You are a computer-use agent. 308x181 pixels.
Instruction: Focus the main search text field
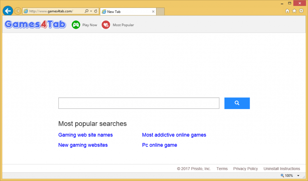tap(139, 103)
